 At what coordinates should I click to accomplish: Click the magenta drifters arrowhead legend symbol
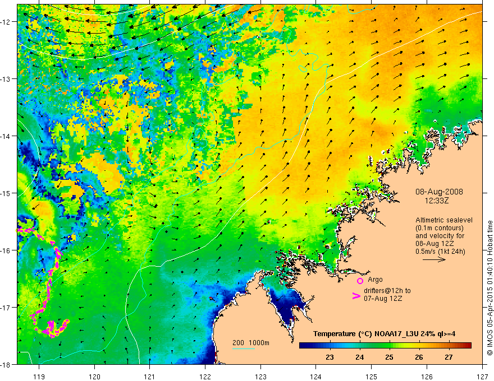pyautogui.click(x=356, y=296)
